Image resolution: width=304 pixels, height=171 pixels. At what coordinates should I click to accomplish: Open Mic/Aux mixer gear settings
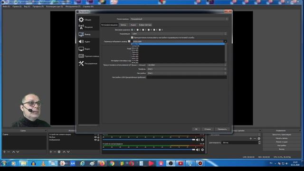click(202, 140)
